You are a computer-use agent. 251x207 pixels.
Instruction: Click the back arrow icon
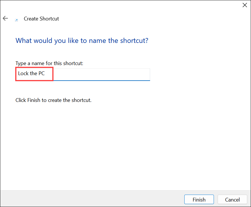5,18
